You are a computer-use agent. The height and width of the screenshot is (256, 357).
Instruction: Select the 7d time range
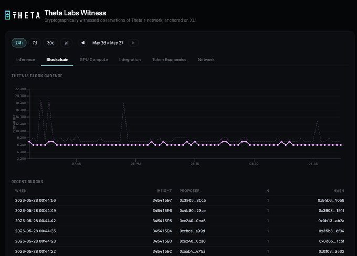click(x=35, y=43)
